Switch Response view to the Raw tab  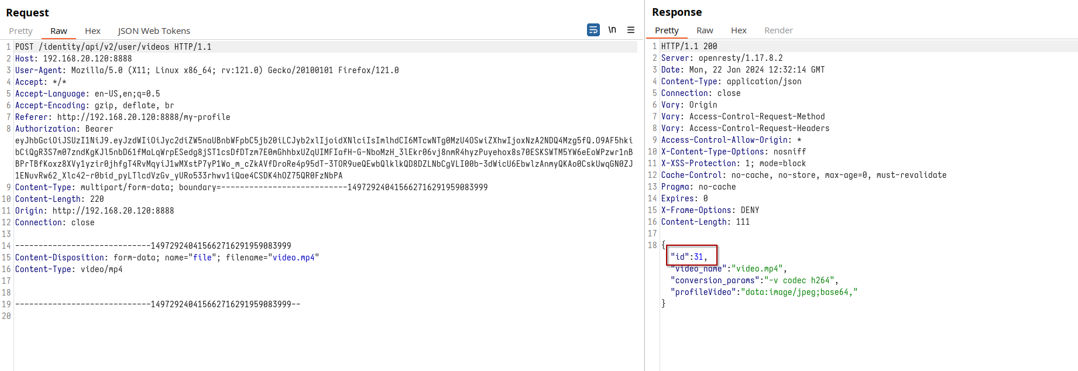pos(705,30)
